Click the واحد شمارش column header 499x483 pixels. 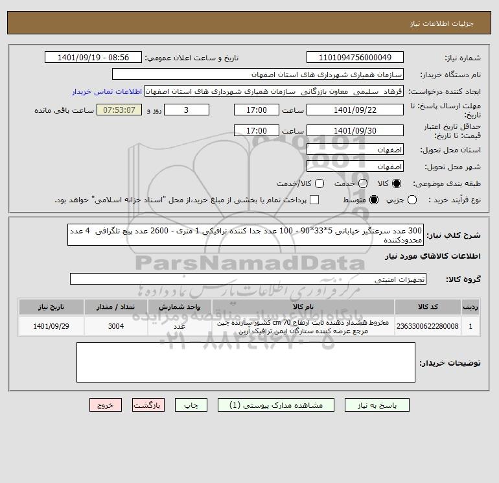(x=180, y=307)
